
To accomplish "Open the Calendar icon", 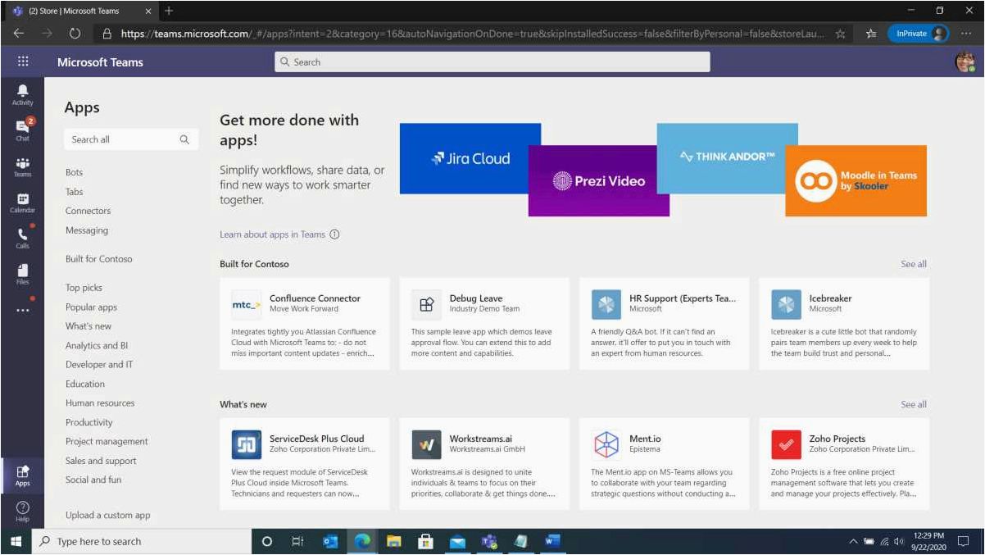I will 22,202.
